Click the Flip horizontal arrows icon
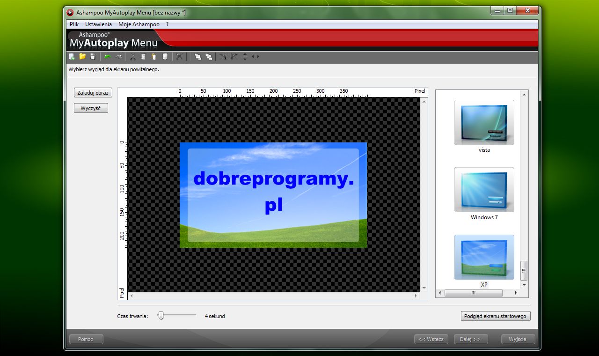Image resolution: width=599 pixels, height=356 pixels. tap(256, 57)
